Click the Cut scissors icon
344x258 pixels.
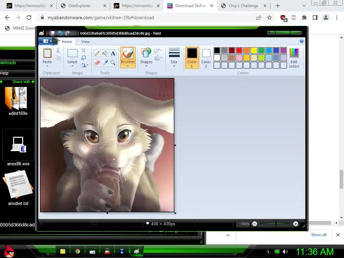coord(58,50)
